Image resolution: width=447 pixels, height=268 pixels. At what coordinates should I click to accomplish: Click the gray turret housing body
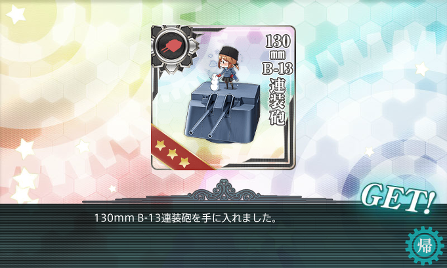coord(223,113)
